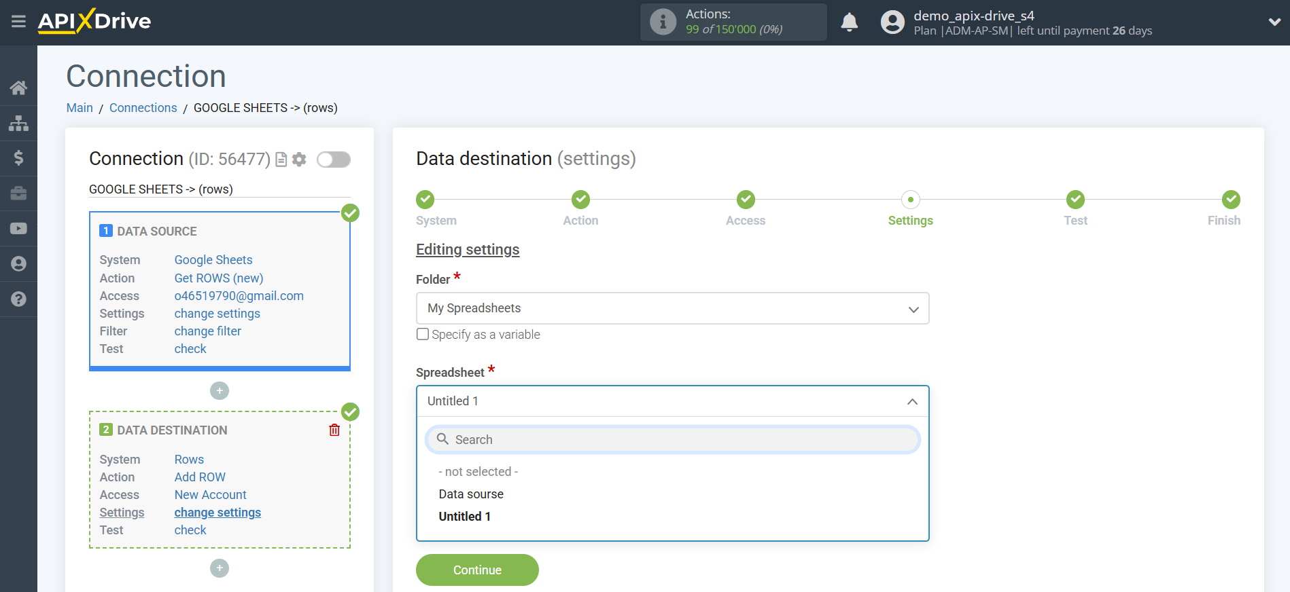The height and width of the screenshot is (592, 1290).
Task: Open the Main breadcrumb link
Action: (80, 108)
